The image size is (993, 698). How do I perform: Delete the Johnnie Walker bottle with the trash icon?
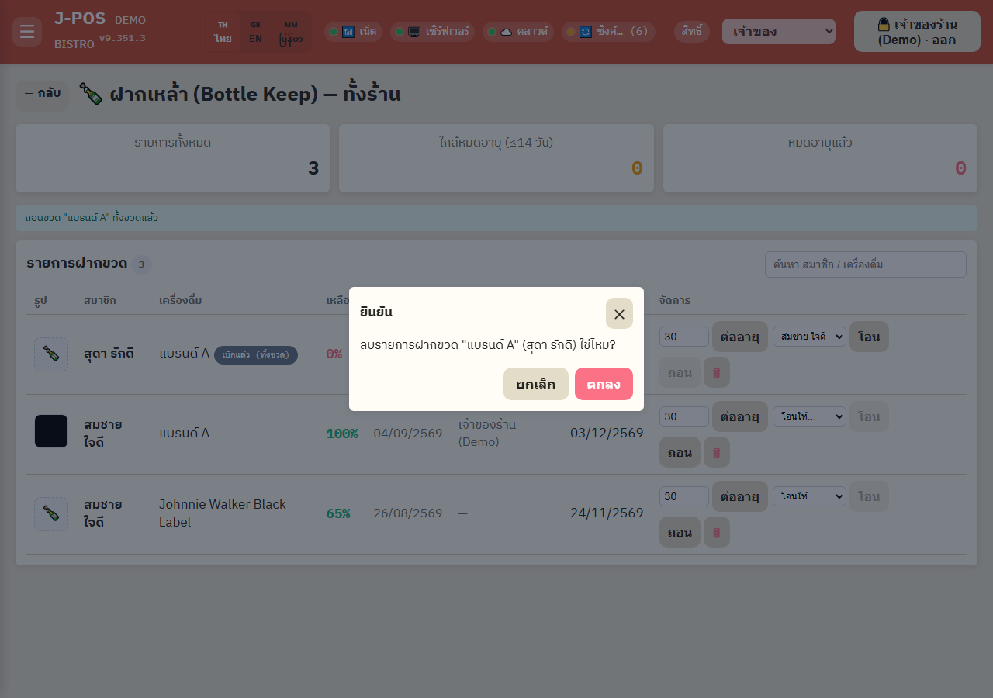click(717, 532)
